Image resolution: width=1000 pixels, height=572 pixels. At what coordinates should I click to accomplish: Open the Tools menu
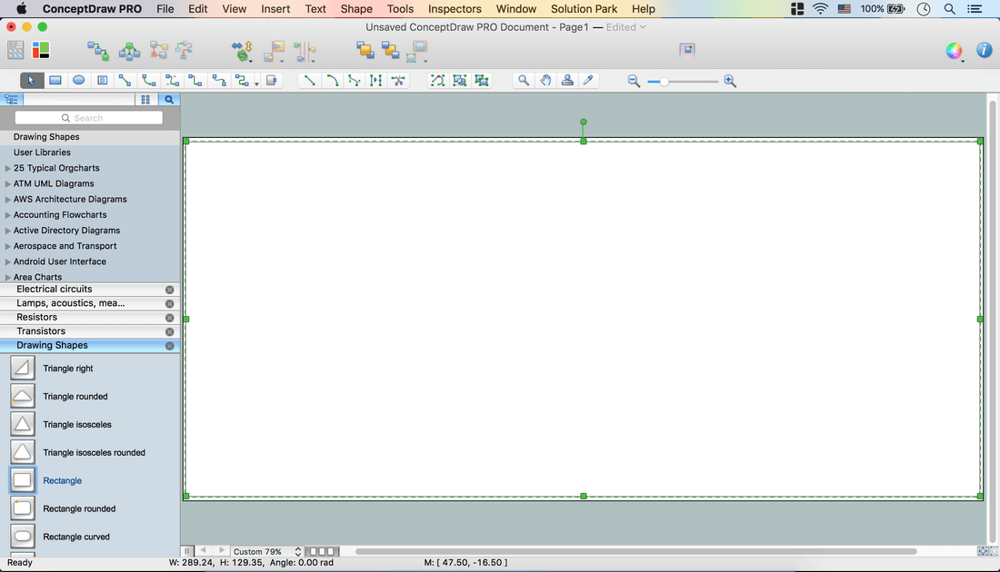(x=401, y=9)
